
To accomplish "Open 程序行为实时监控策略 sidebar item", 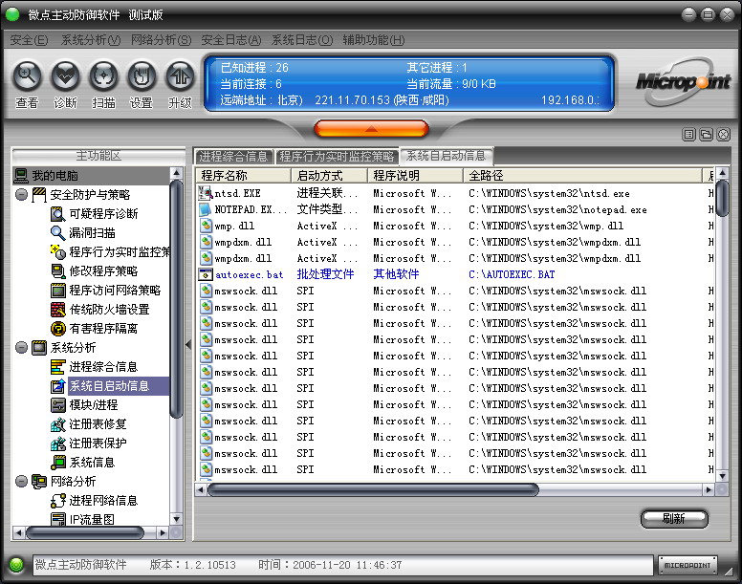I will click(x=110, y=252).
